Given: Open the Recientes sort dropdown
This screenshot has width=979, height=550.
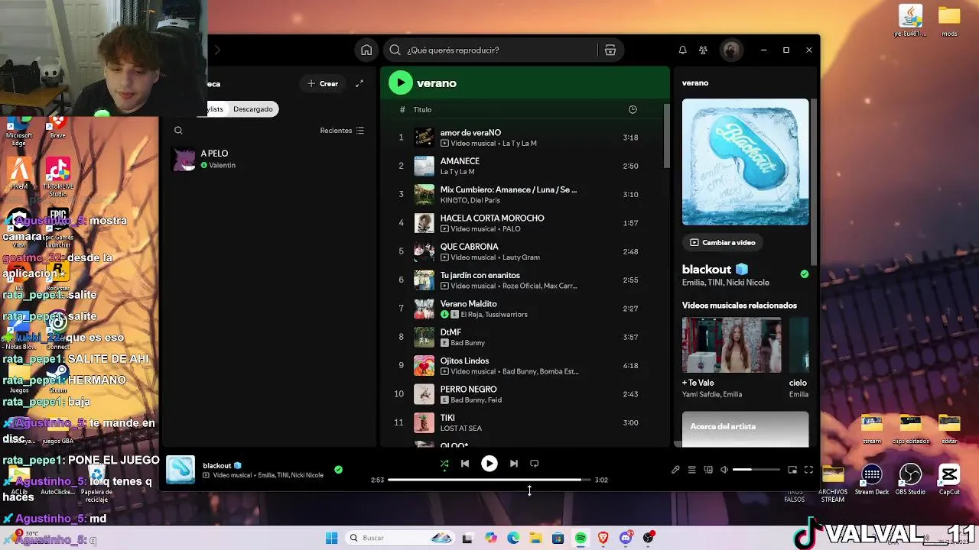Looking at the screenshot, I should click(x=342, y=131).
